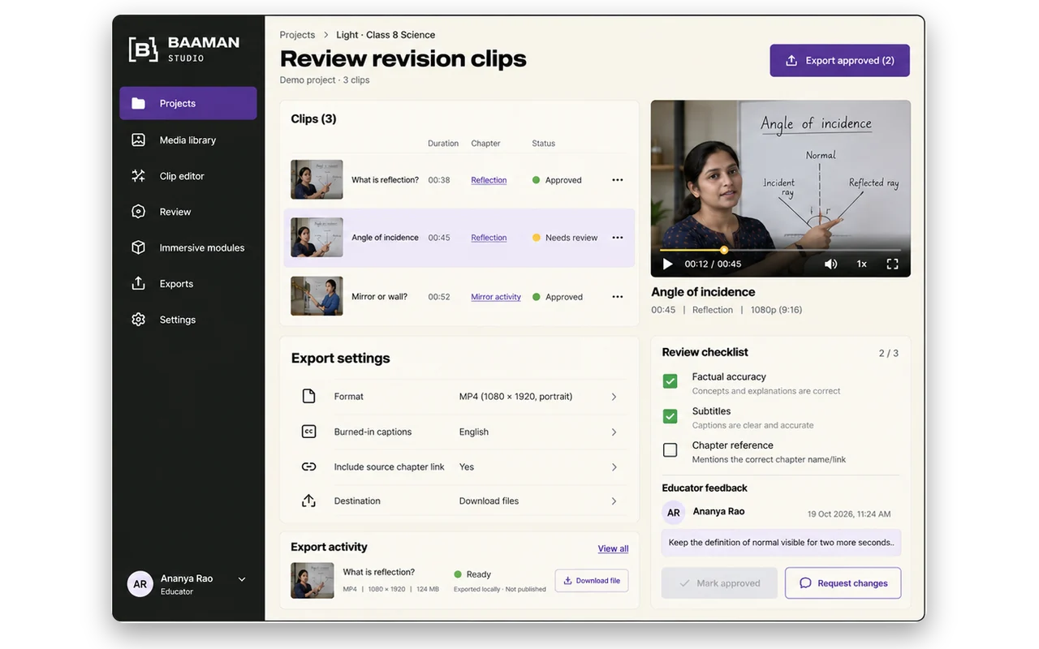Open Review in the sidebar
The image size is (1039, 649).
[188, 212]
